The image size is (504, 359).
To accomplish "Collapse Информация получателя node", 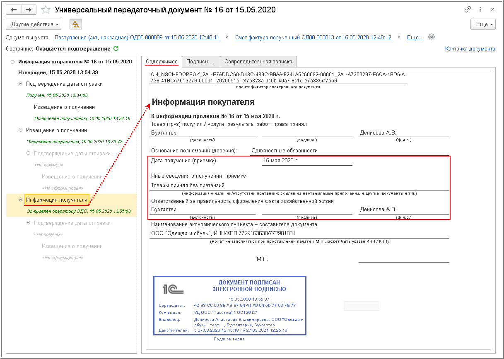I will point(21,200).
